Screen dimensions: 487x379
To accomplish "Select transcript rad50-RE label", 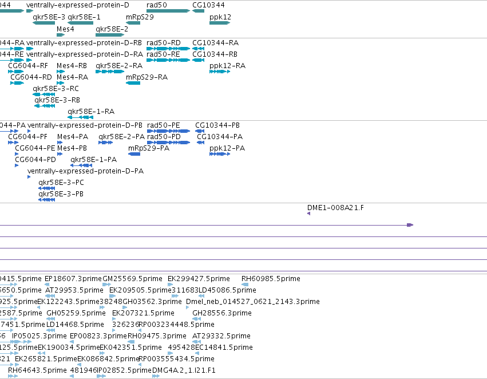I will 163,54.
